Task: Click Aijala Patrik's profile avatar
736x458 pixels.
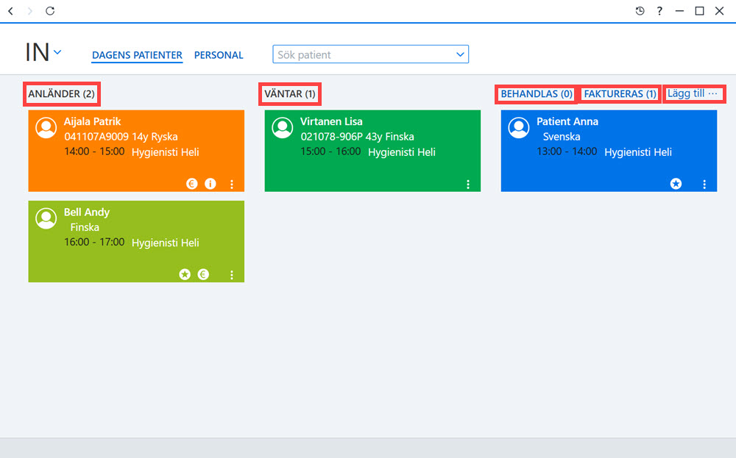Action: [x=46, y=128]
